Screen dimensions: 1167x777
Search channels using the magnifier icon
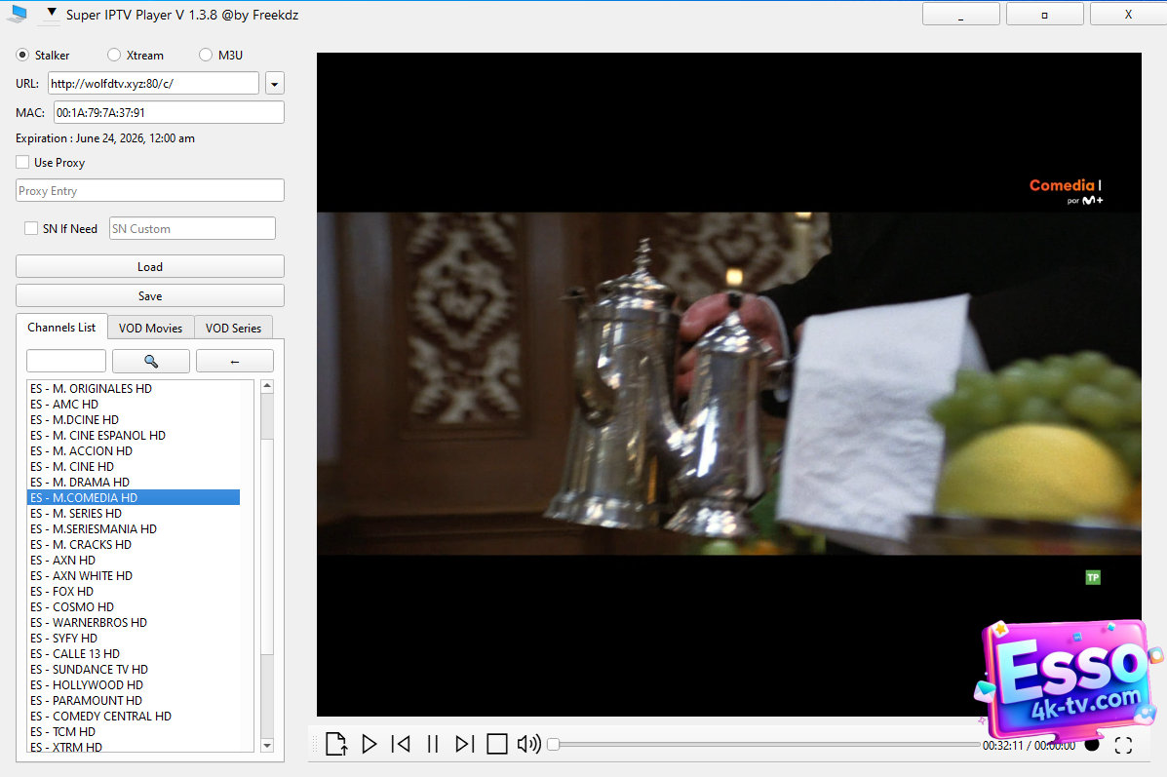[x=151, y=360]
